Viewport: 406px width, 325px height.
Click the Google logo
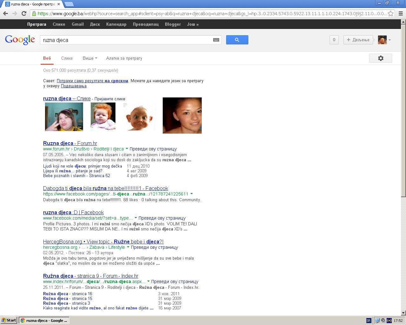(x=20, y=40)
